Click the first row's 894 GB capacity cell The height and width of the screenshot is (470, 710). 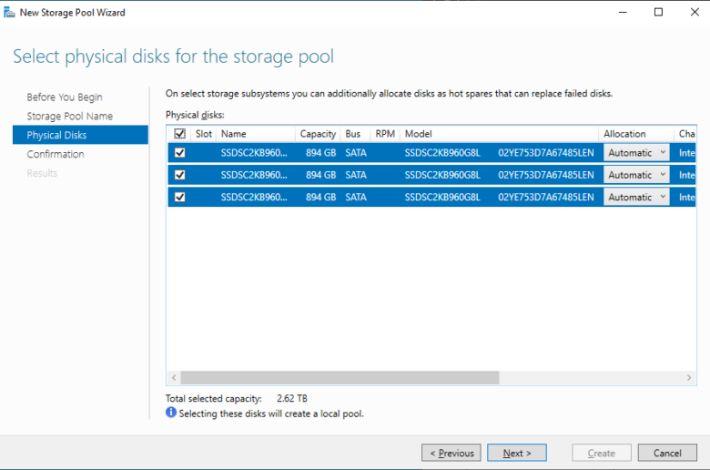pos(320,153)
